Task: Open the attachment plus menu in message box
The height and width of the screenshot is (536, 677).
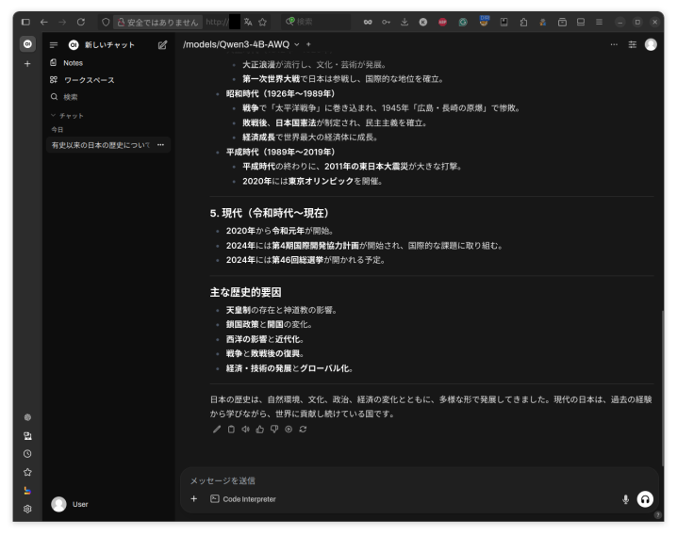Action: (194, 499)
